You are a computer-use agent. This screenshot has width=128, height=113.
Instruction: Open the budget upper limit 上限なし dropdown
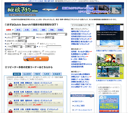[30, 47]
